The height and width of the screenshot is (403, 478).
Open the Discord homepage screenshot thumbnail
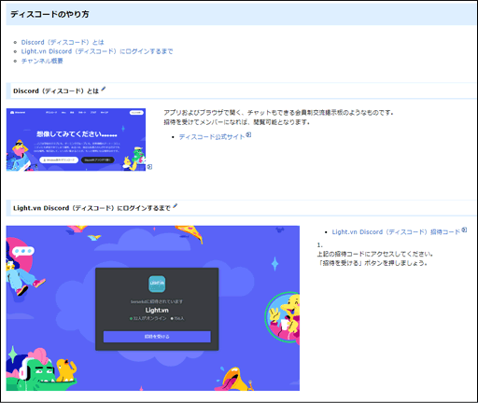pos(76,140)
